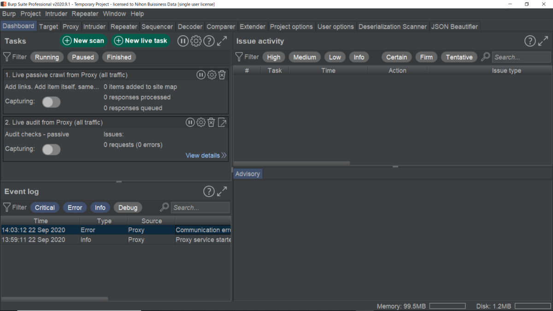
Task: Start a New live task
Action: (141, 41)
